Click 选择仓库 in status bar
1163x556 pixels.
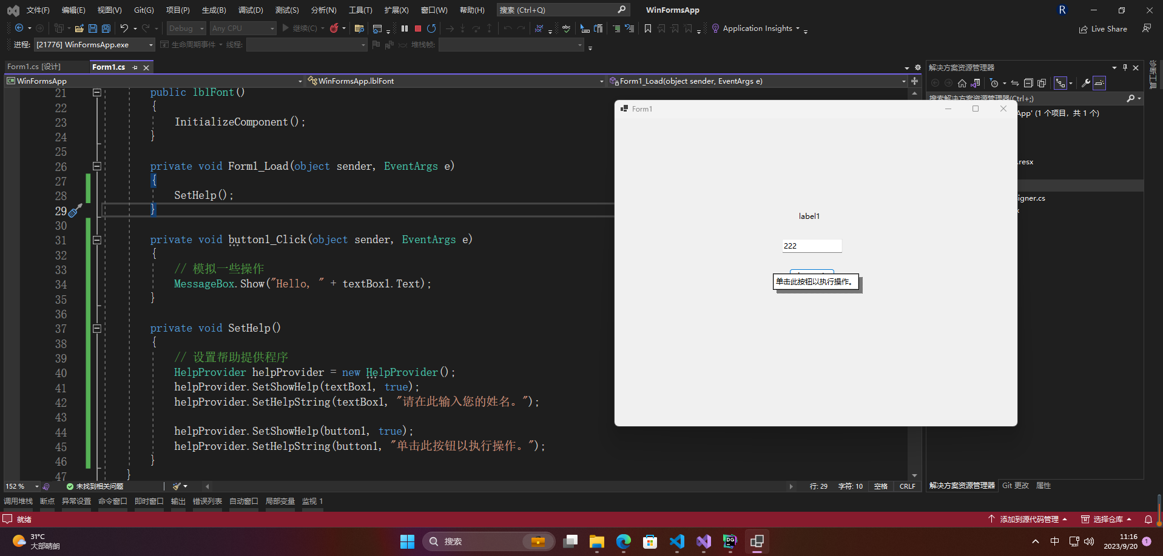pyautogui.click(x=1107, y=520)
